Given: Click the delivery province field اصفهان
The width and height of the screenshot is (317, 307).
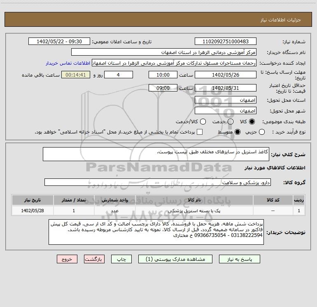Looking at the screenshot, I should (x=226, y=100).
